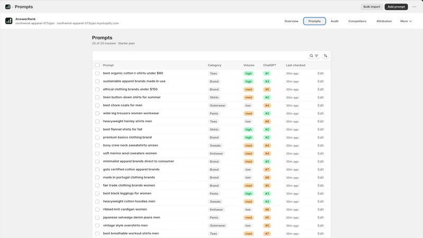
Task: Check 'boxy crew neck sweatshirts unisex' row checkbox
Action: point(97,145)
